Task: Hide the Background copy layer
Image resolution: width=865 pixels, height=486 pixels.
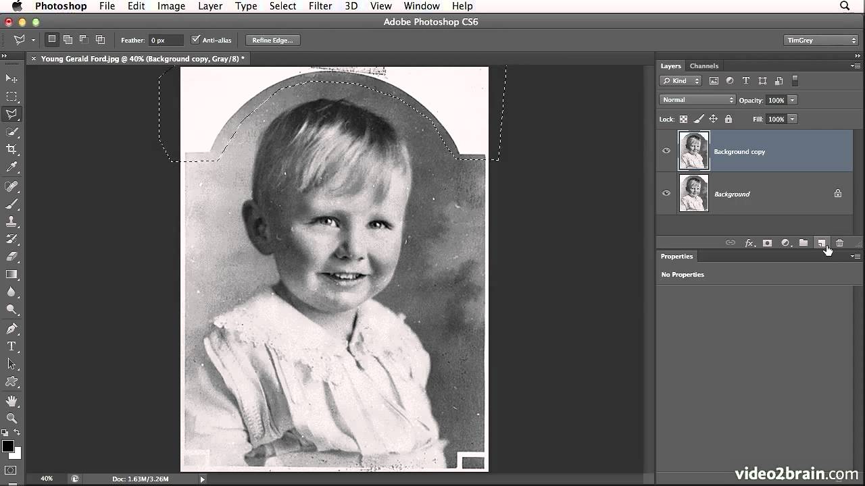Action: [x=666, y=151]
